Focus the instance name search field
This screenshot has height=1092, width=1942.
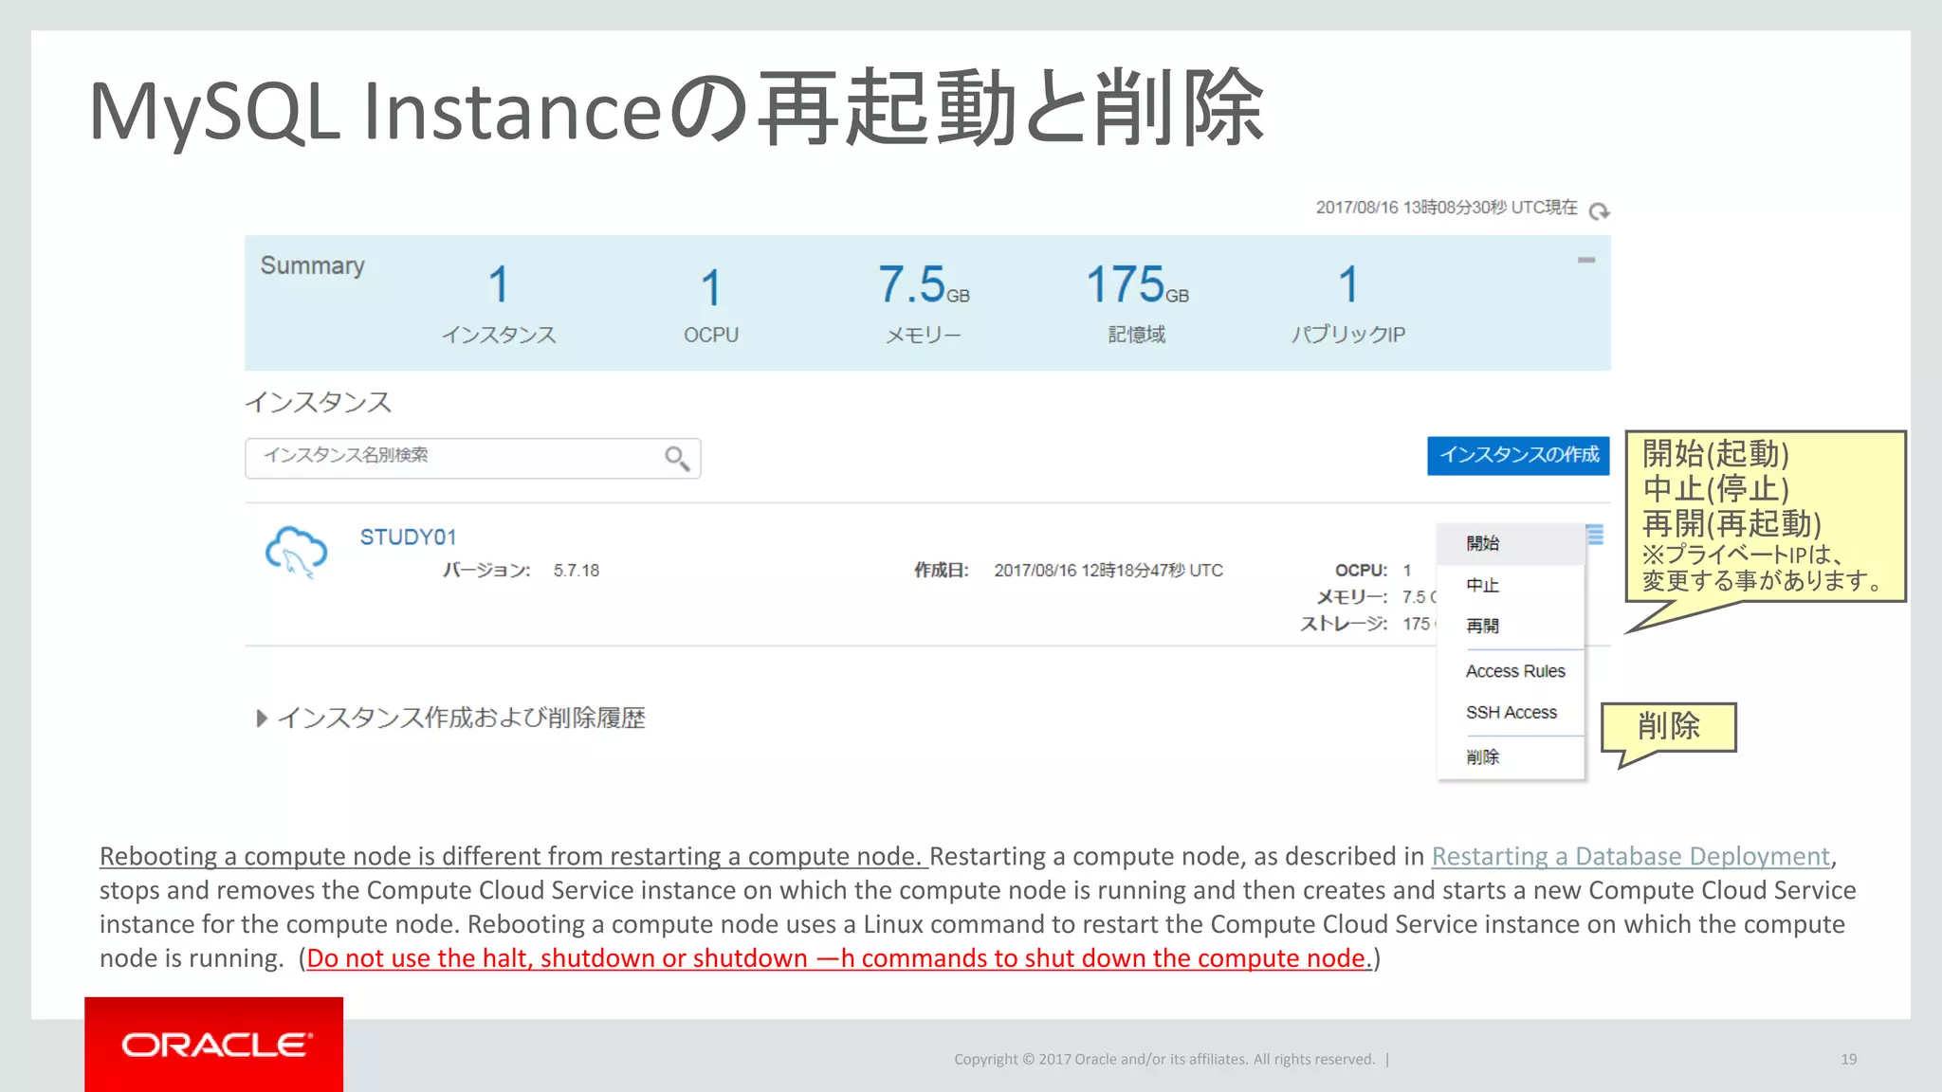pos(472,458)
